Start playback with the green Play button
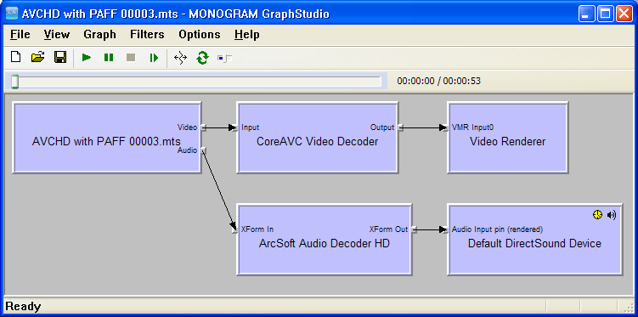 pos(87,58)
